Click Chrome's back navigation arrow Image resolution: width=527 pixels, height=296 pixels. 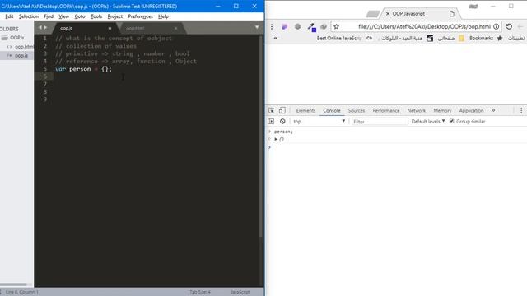(x=520, y=26)
